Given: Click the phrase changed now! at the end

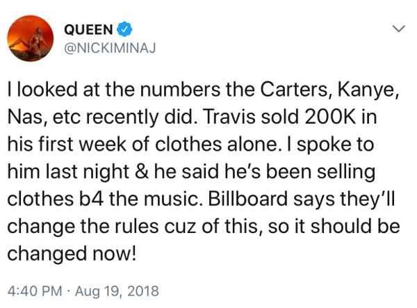Looking at the screenshot, I should [x=72, y=254].
